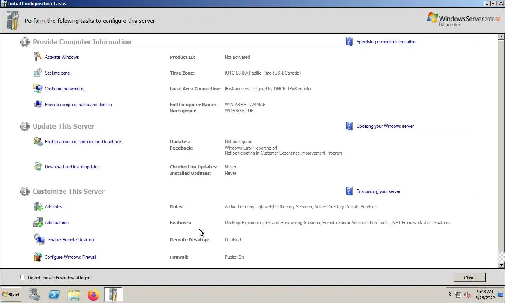Click the Enable Remote Desktop icon

[x=39, y=239]
